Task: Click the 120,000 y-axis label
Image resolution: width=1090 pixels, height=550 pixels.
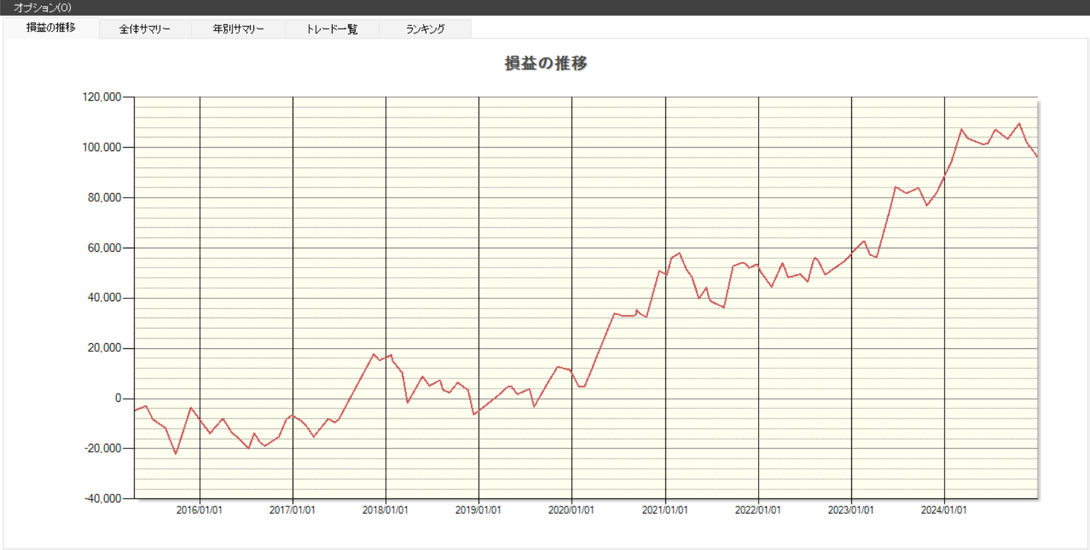Action: (x=102, y=97)
